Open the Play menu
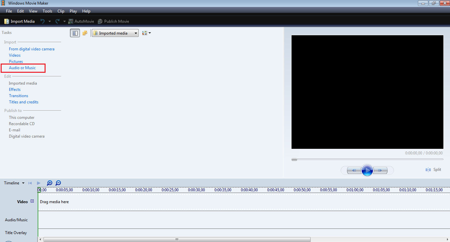Screen dimensions: 450x242 [73, 11]
